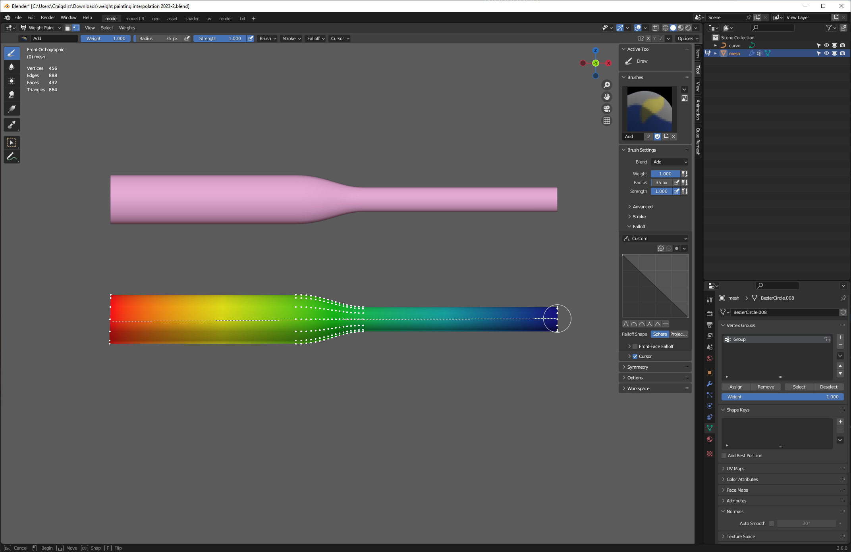The height and width of the screenshot is (552, 851).
Task: Expand the curve object in outliner
Action: (x=716, y=45)
